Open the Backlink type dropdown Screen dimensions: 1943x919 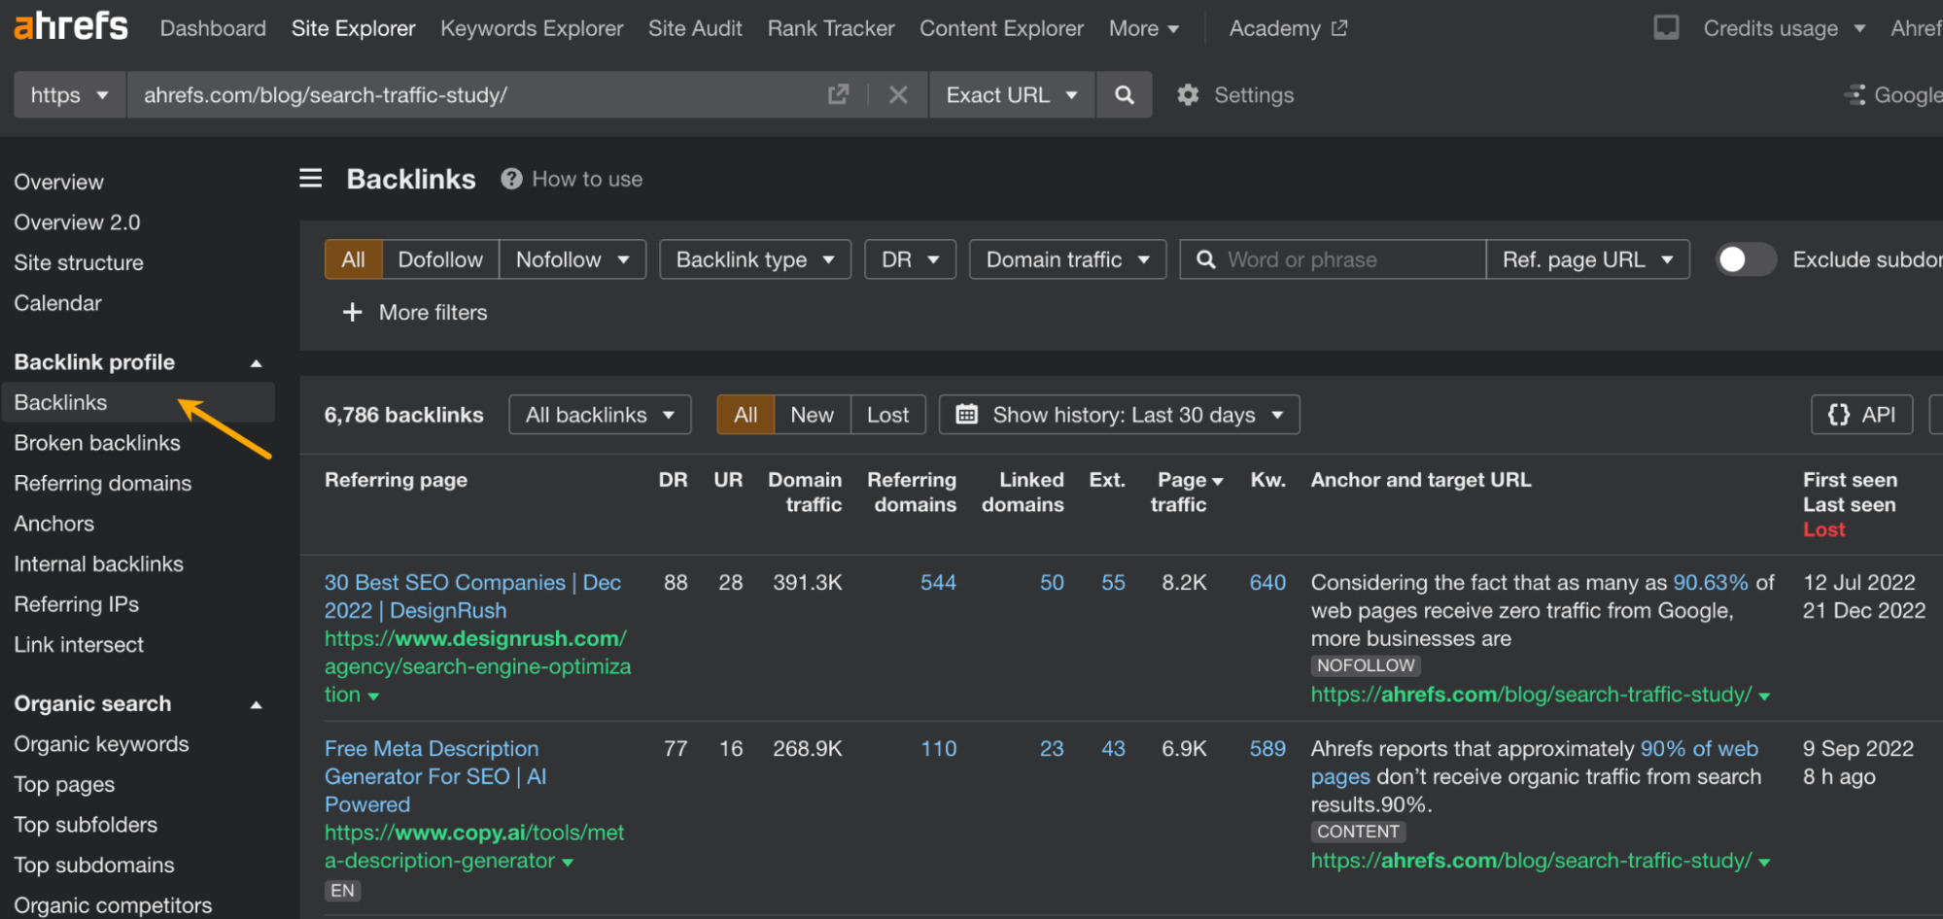click(x=754, y=259)
